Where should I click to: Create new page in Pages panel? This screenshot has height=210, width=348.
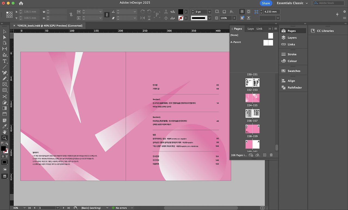(265, 155)
